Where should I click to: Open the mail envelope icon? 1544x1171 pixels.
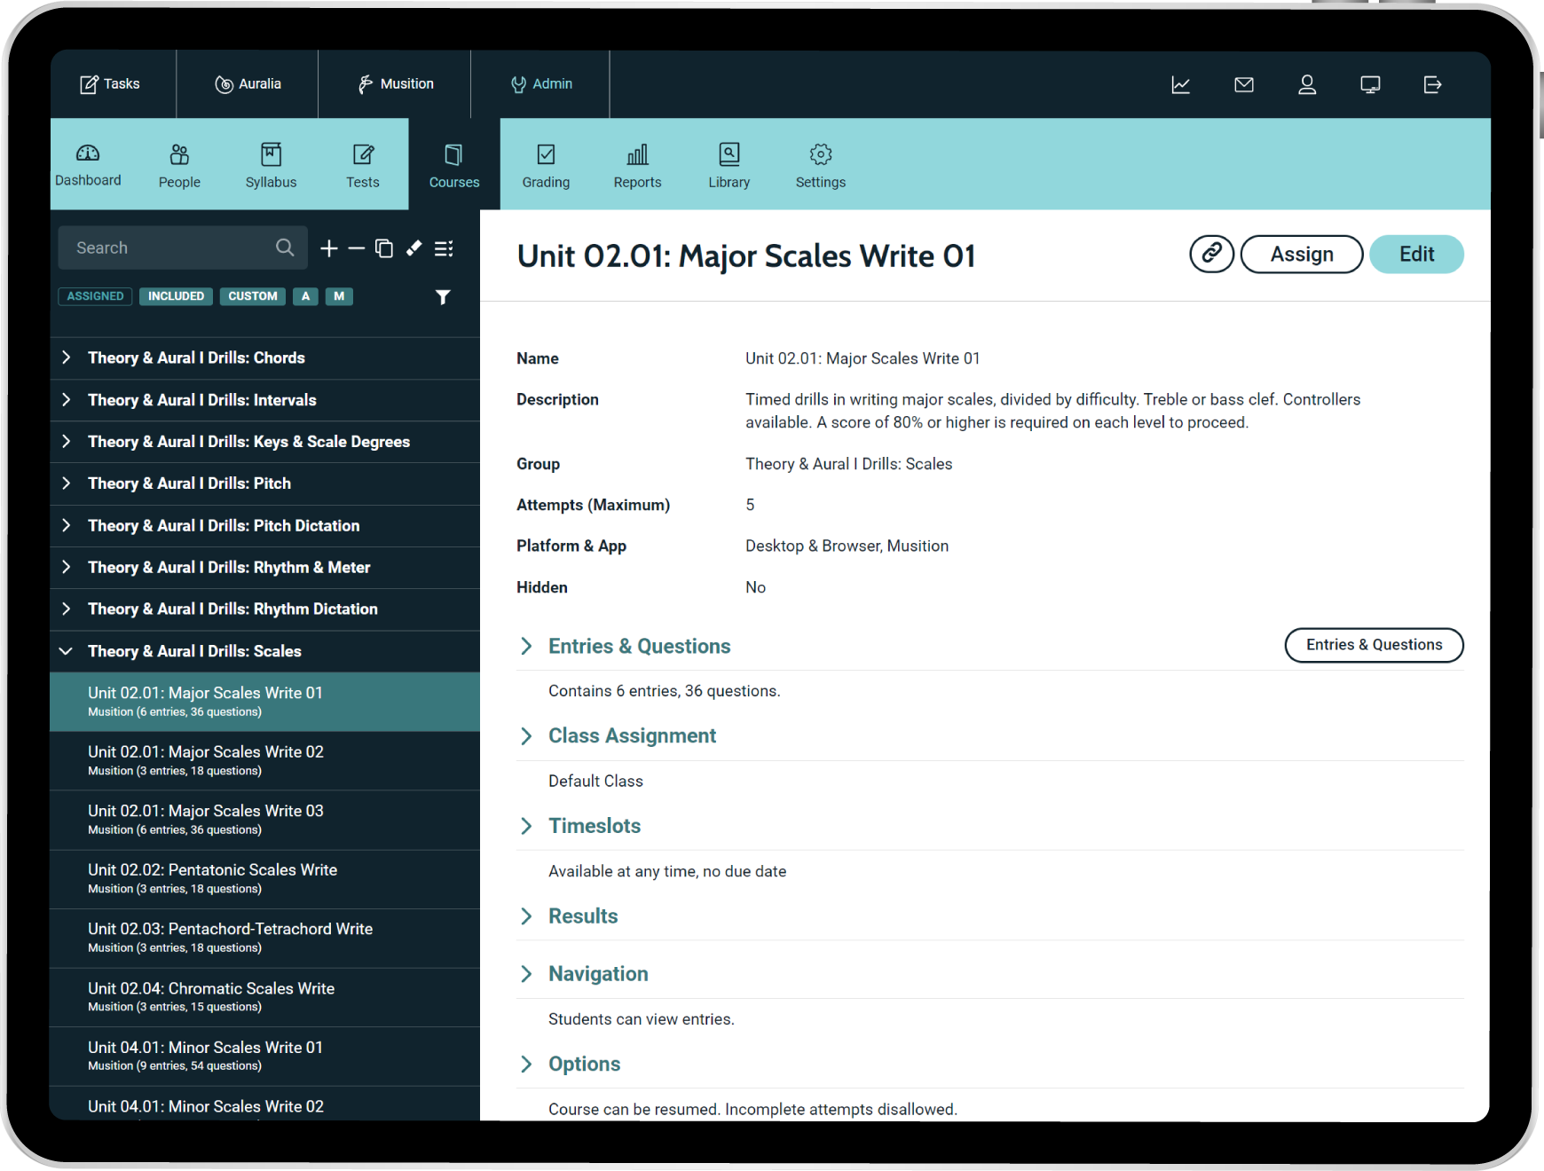coord(1244,84)
